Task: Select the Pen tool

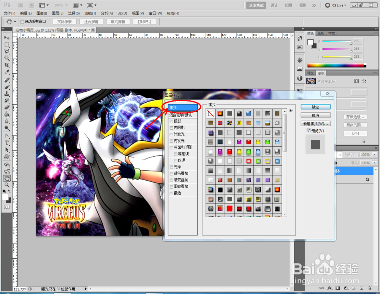Action: click(x=7, y=136)
